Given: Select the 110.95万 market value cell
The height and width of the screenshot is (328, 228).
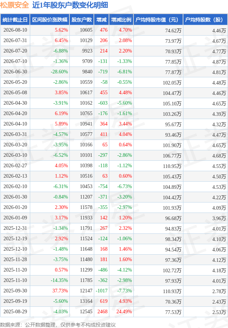Looking at the screenshot, I should [158, 166].
